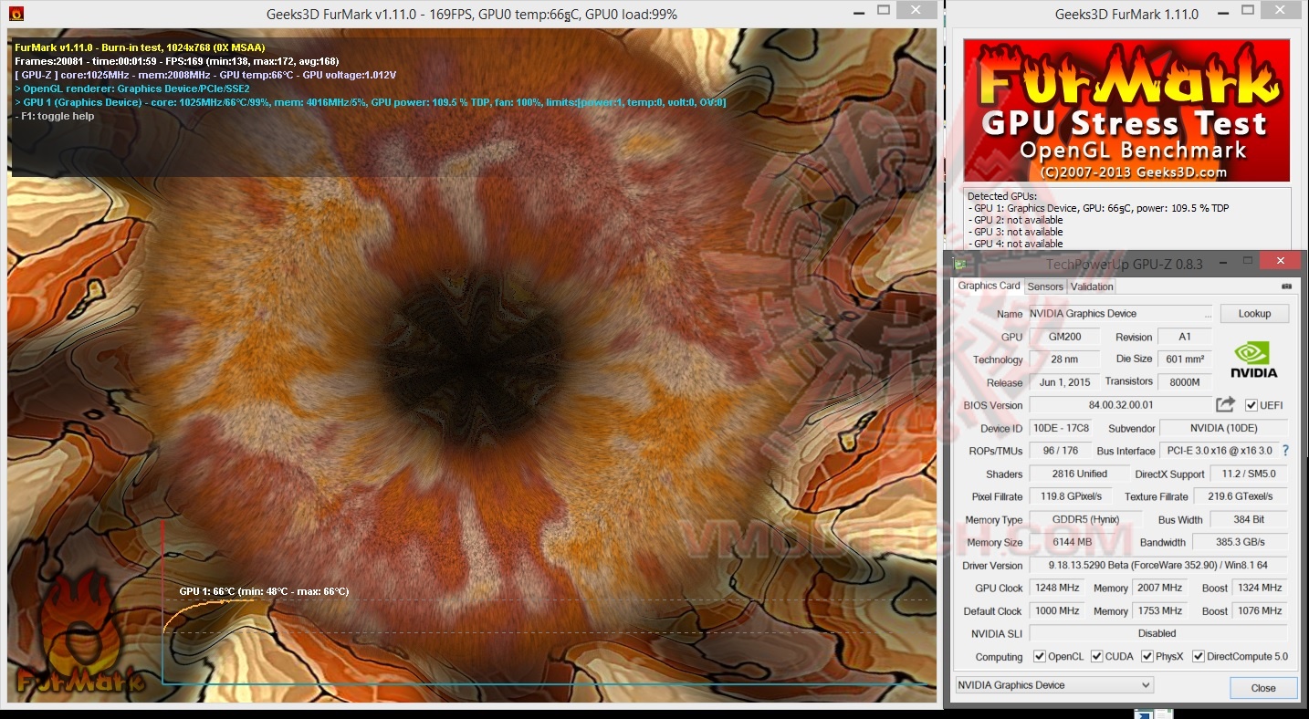Maximize the FurMark burn-in test window
The width and height of the screenshot is (1309, 719).
(x=883, y=10)
